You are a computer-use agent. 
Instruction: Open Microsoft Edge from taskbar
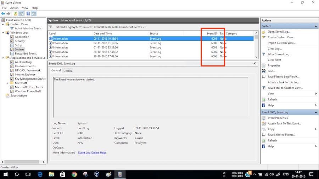(x=40, y=174)
